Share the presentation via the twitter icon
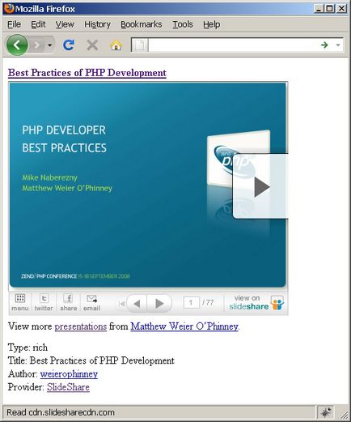This screenshot has height=422, width=351. pos(44,302)
